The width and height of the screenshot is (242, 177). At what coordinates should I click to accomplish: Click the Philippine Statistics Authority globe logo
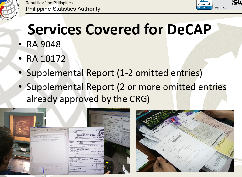tap(9, 9)
